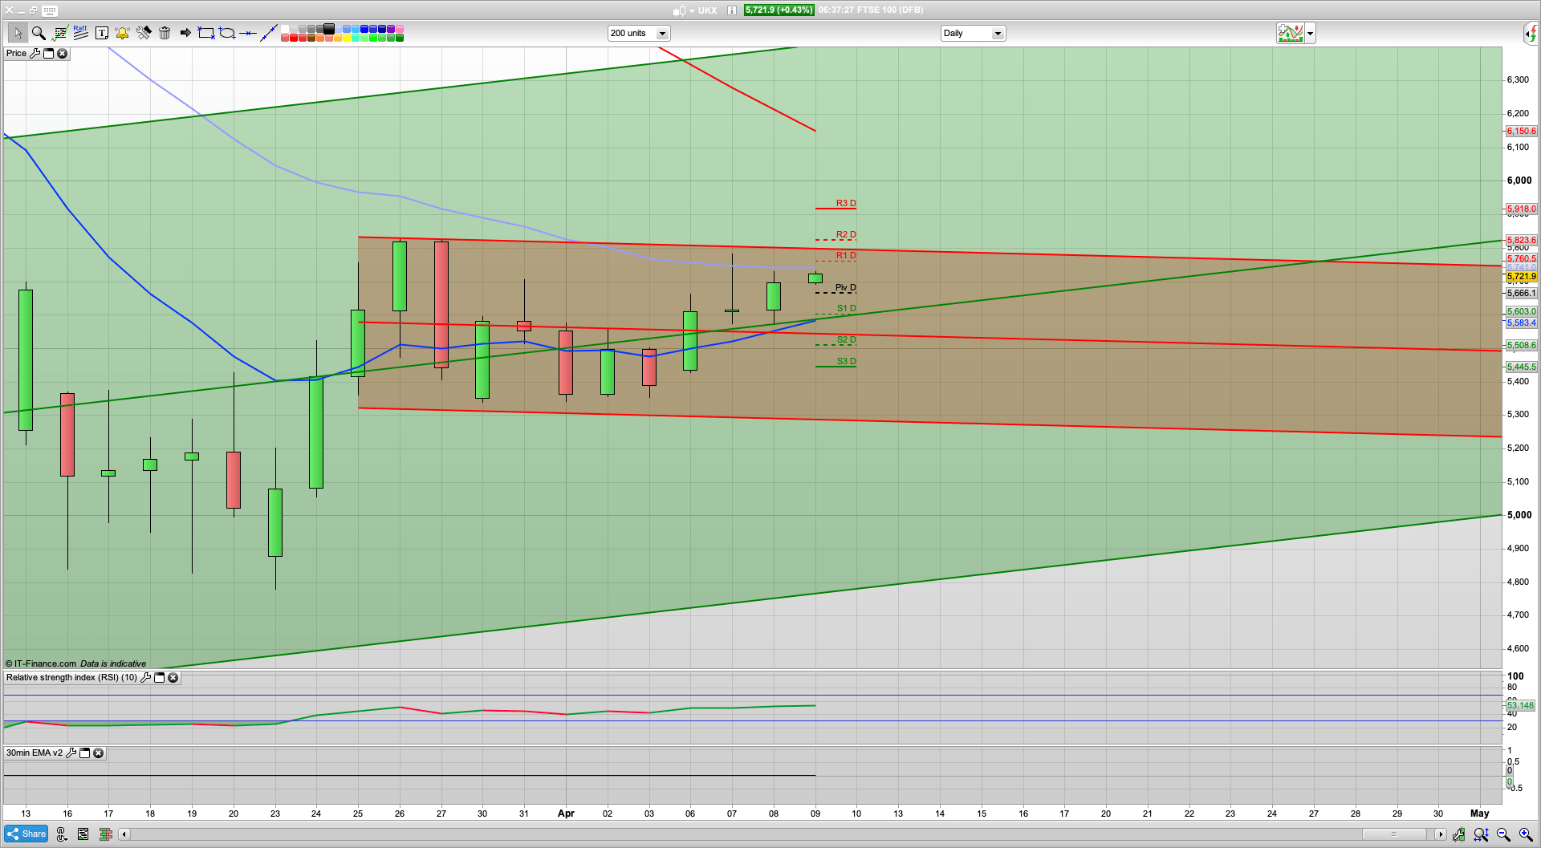Close the RSI indicator panel
The width and height of the screenshot is (1541, 848).
pyautogui.click(x=173, y=678)
